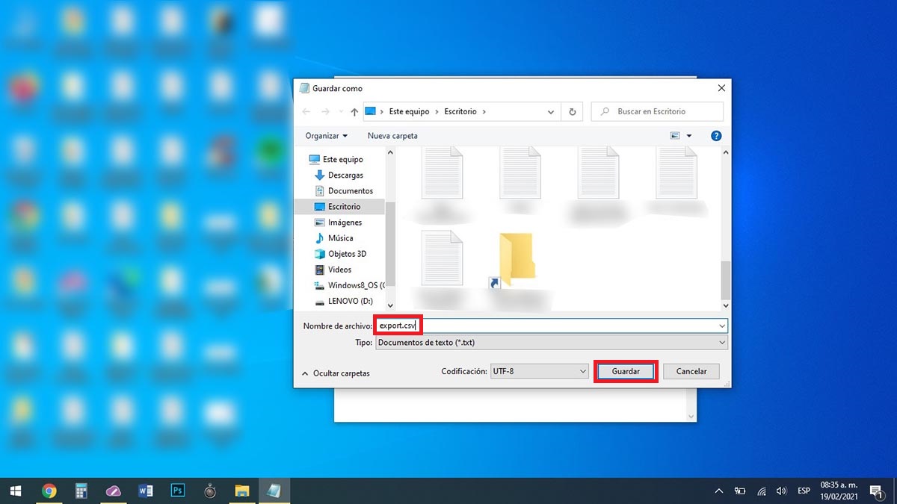The width and height of the screenshot is (897, 504).
Task: Launch Photoshop from the taskbar
Action: pos(178,491)
